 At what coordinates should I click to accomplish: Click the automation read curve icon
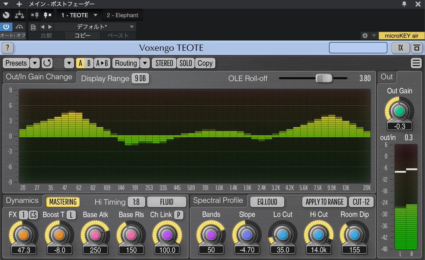click(19, 27)
